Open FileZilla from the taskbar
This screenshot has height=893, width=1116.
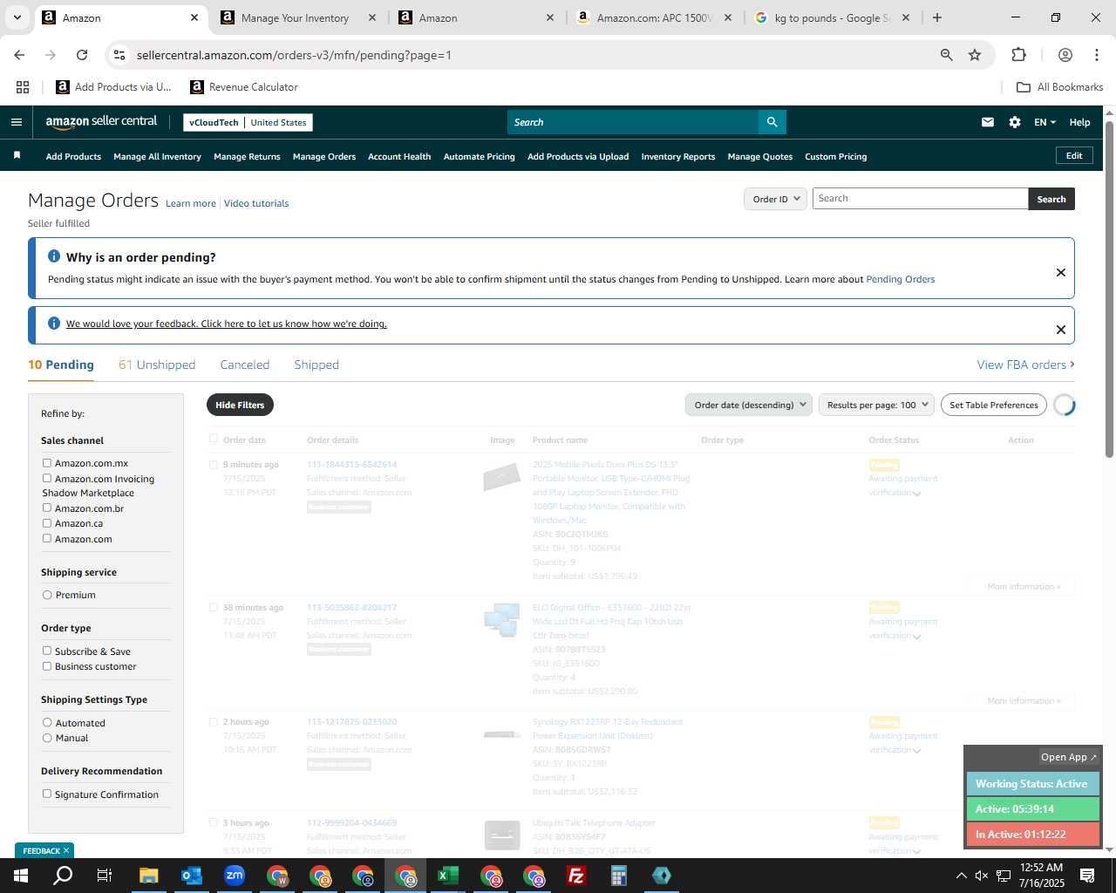[576, 876]
